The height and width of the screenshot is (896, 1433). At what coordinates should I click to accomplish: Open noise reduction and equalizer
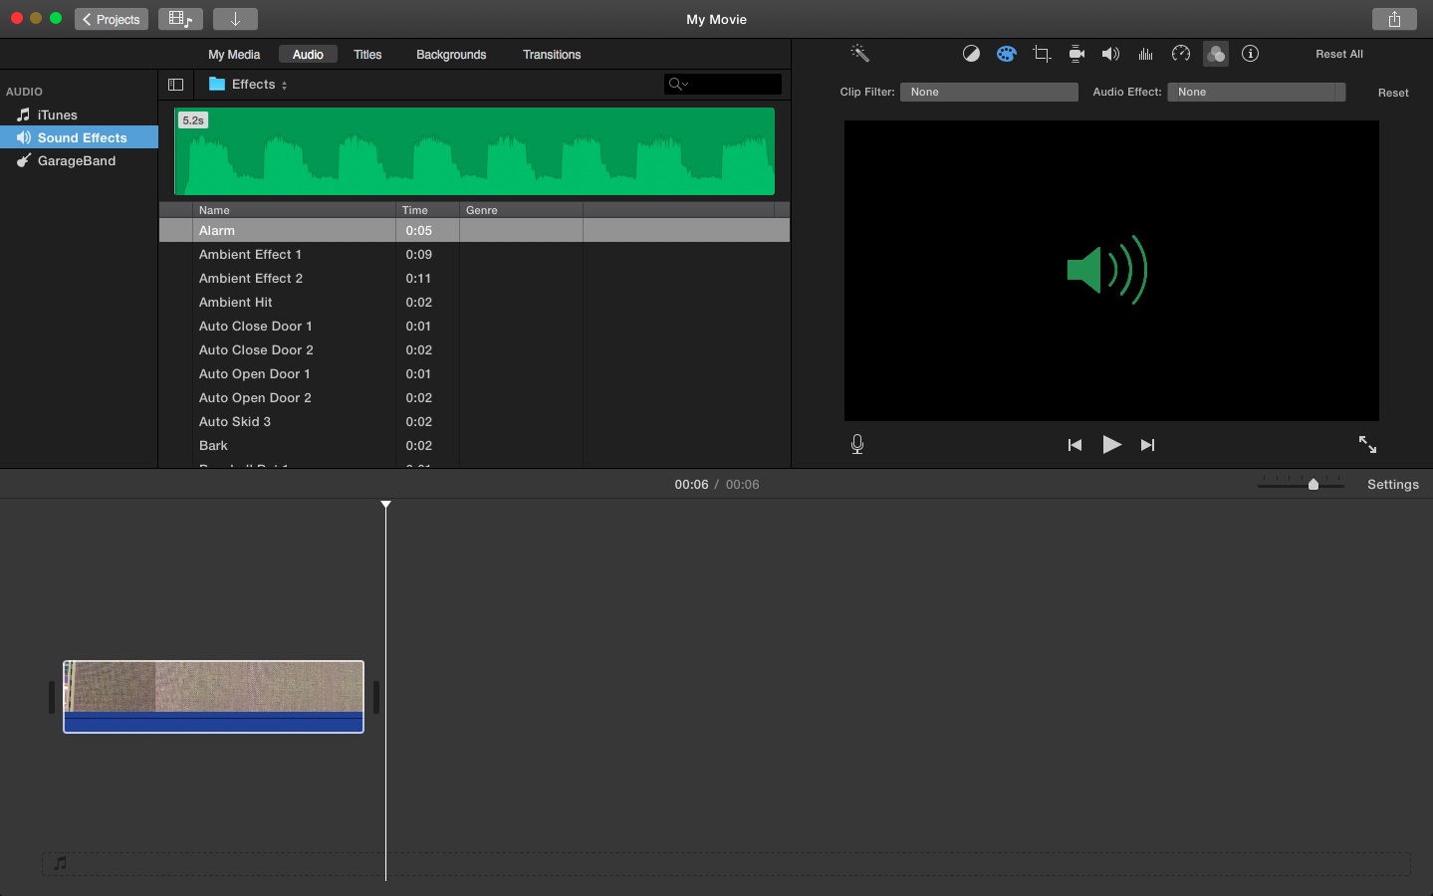coord(1145,54)
